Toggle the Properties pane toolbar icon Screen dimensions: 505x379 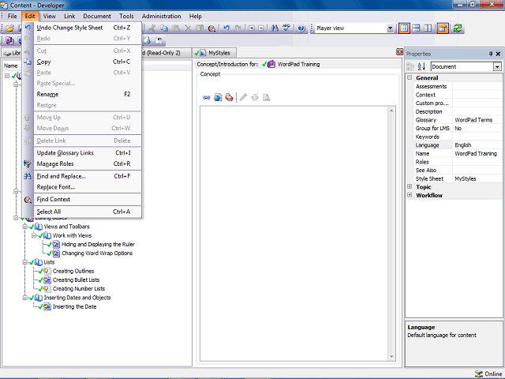[443, 28]
